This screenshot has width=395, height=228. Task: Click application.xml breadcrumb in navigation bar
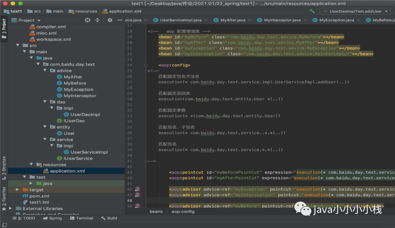pyautogui.click(x=122, y=11)
